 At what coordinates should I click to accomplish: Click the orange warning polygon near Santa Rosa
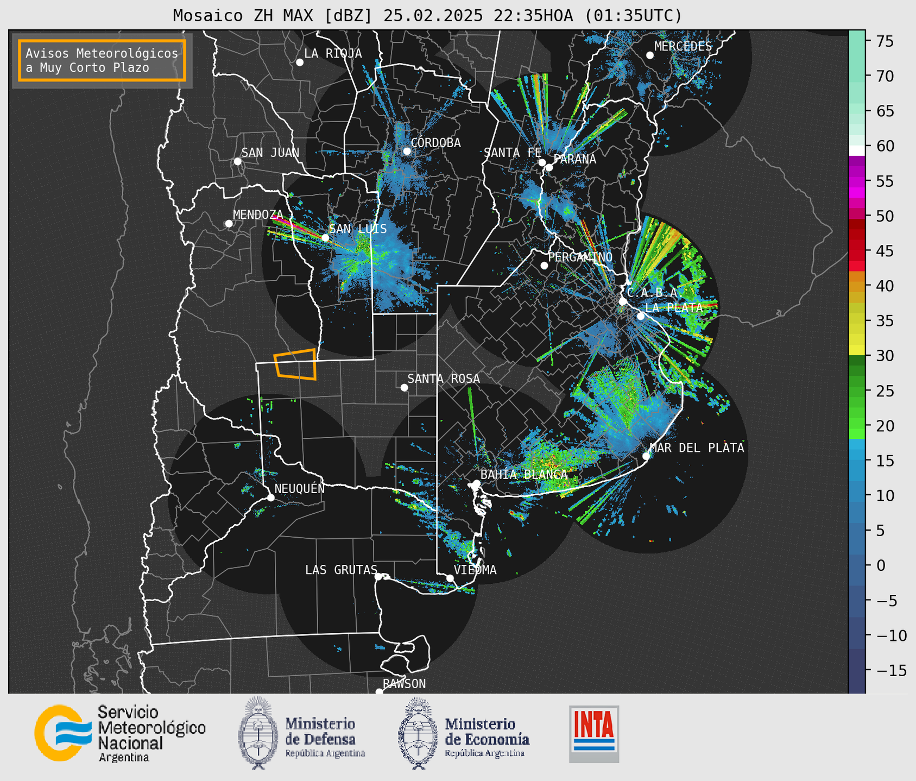(x=295, y=364)
